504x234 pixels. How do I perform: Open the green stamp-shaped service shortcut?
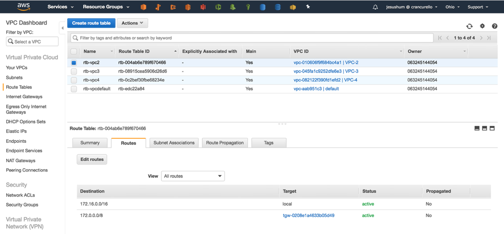[233, 7]
